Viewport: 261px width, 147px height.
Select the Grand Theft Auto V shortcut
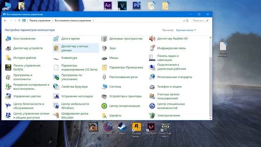coord(165,130)
